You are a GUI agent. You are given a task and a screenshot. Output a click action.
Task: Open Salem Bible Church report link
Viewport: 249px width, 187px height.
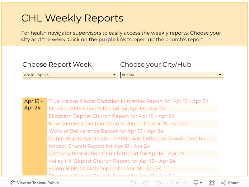pos(105,169)
